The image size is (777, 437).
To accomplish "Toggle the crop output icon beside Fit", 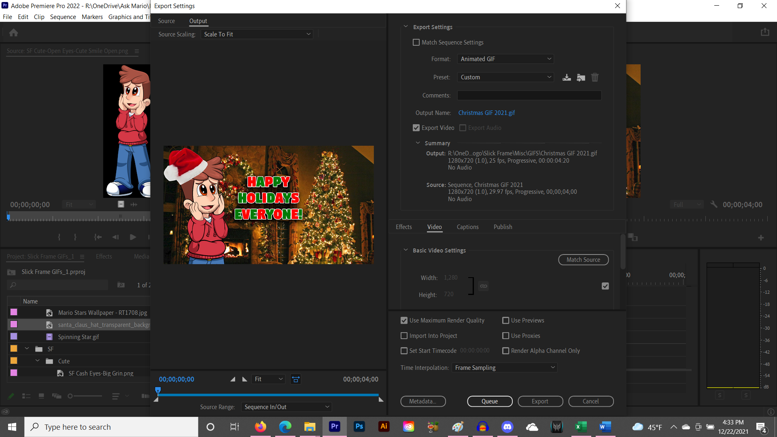I will pyautogui.click(x=295, y=379).
